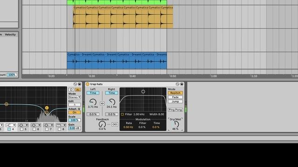Viewport: 298px width, 167px height.
Task: Adjust Right delay time knob 24.1 ms
Action: coord(112,102)
